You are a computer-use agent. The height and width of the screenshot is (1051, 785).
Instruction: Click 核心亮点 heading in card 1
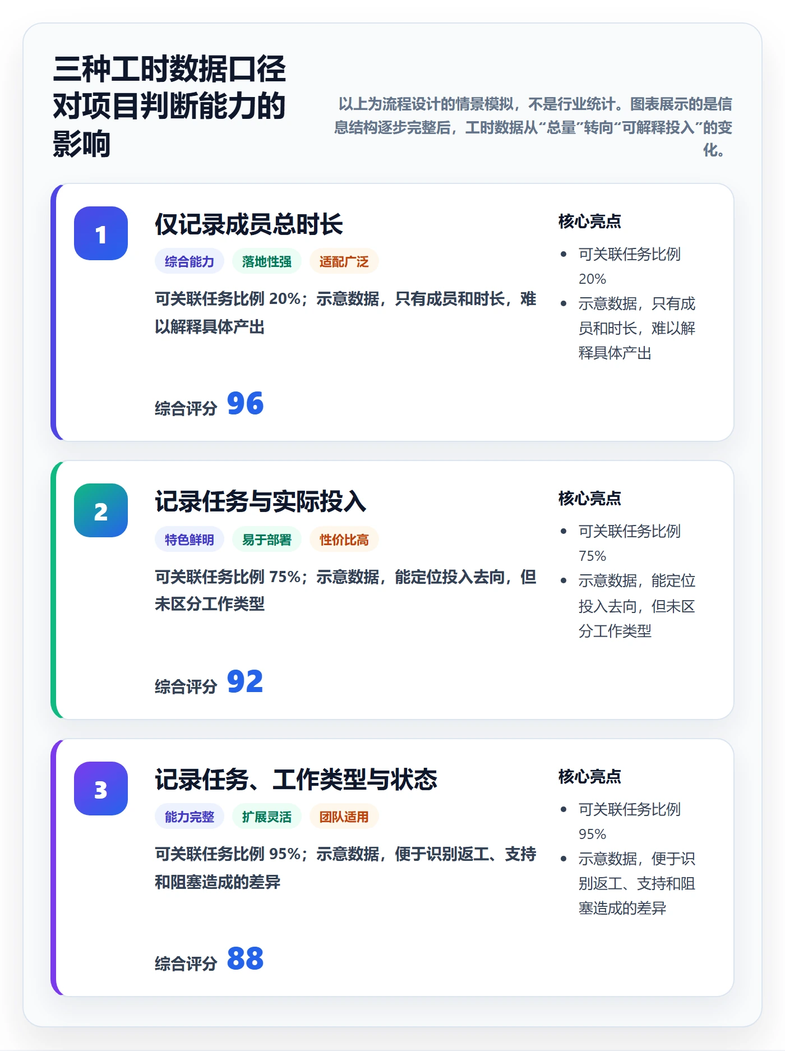click(x=590, y=222)
